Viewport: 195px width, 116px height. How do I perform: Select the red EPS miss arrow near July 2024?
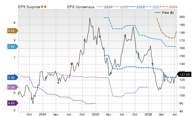[x=71, y=64]
